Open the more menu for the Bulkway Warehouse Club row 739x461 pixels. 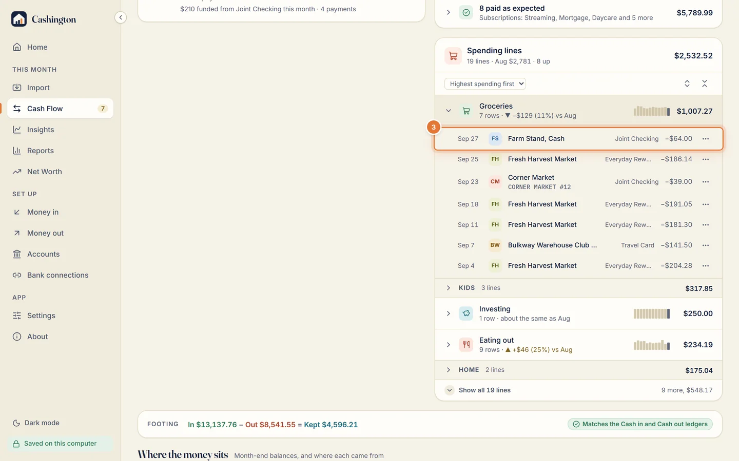(x=706, y=245)
